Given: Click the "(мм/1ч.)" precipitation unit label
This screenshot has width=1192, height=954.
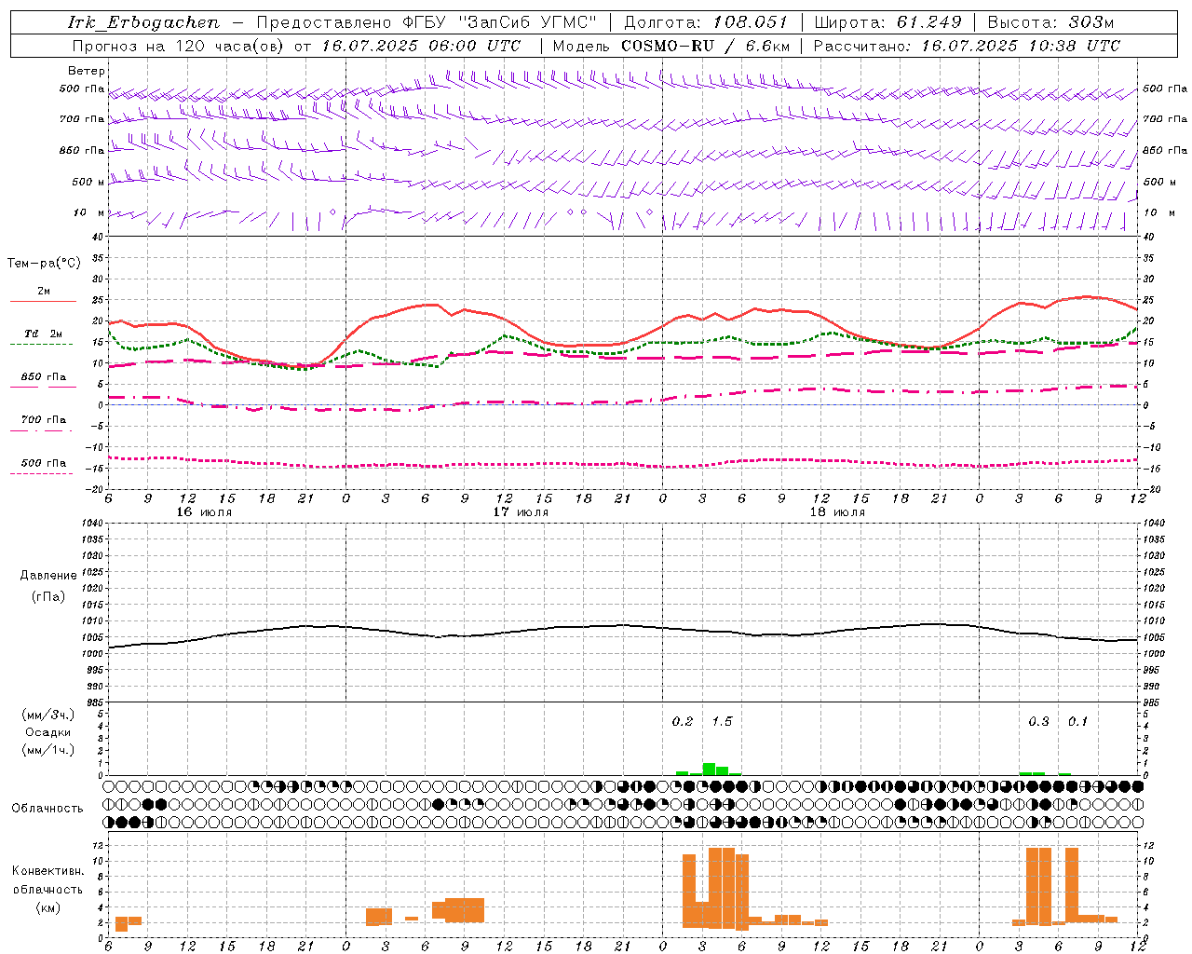Looking at the screenshot, I should pyautogui.click(x=48, y=750).
